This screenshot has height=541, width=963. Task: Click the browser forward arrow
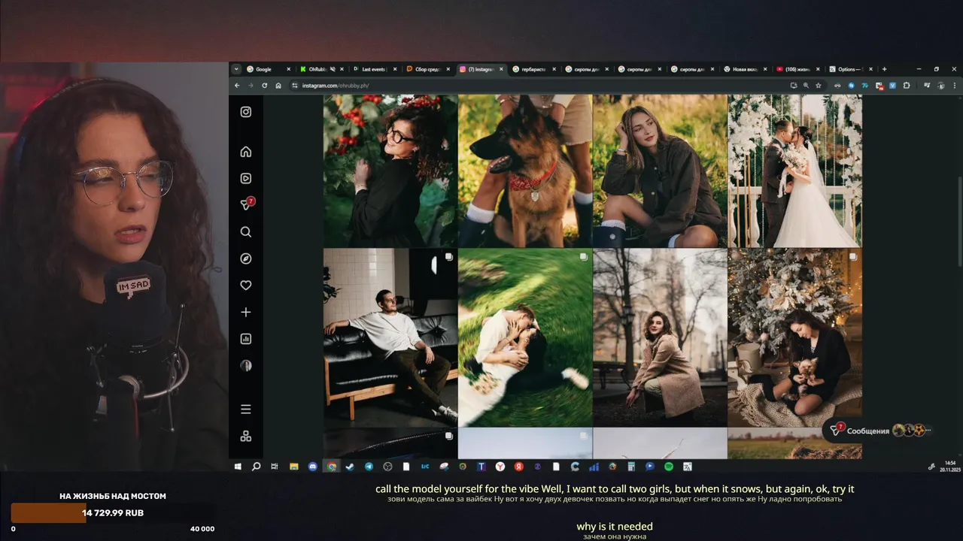[x=251, y=86]
